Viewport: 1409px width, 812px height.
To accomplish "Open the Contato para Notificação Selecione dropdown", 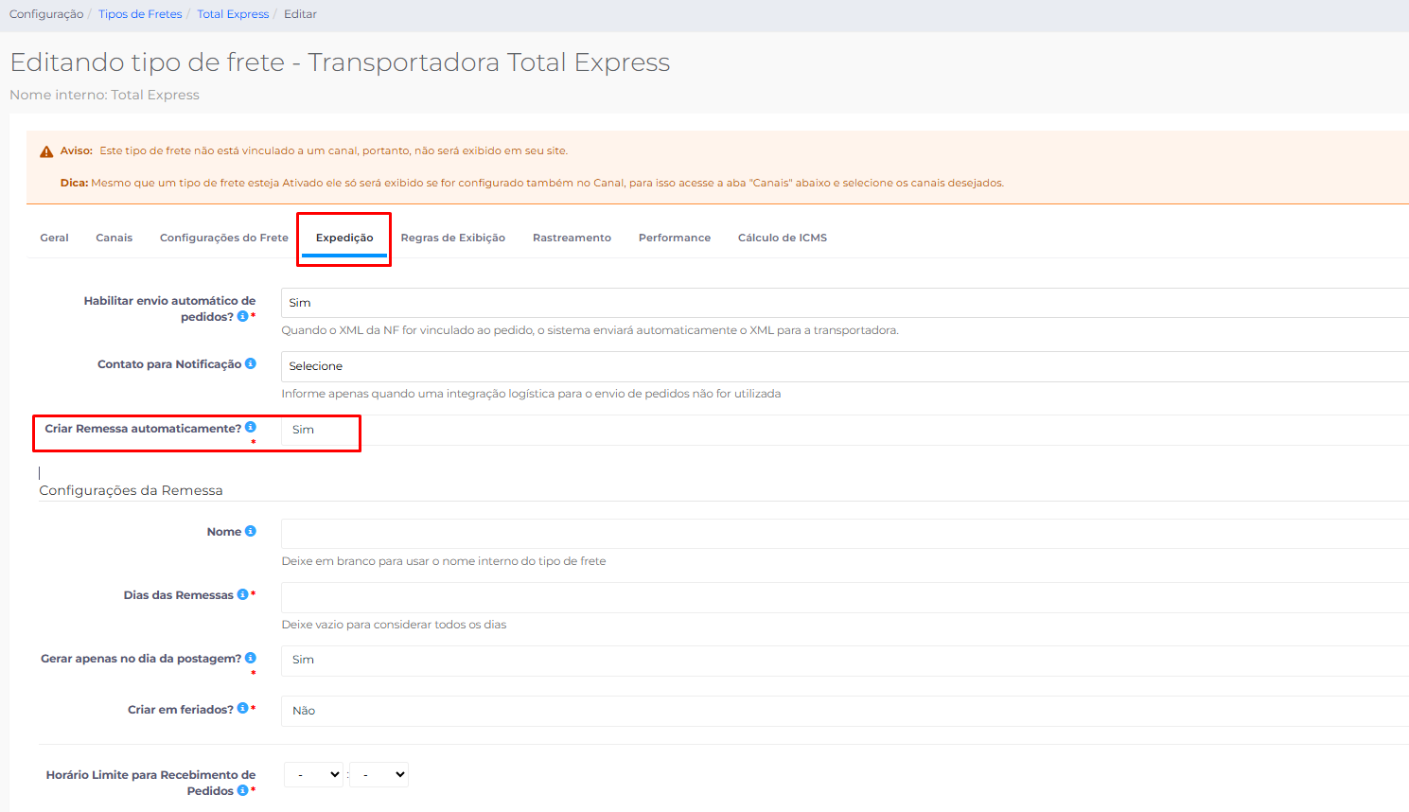I will coord(845,366).
